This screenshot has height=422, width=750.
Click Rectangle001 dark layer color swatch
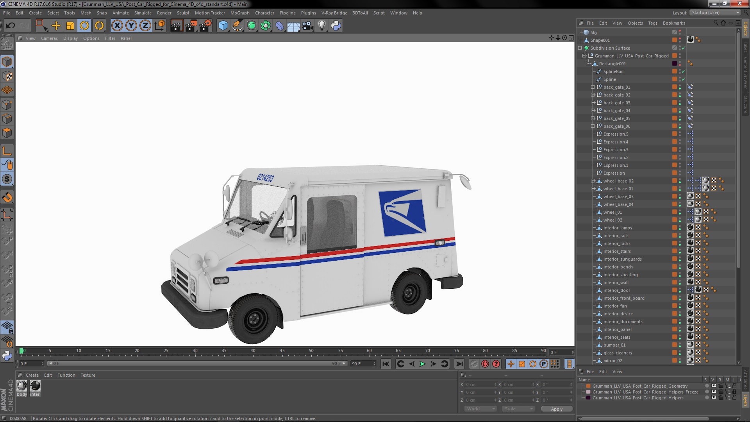tap(675, 64)
